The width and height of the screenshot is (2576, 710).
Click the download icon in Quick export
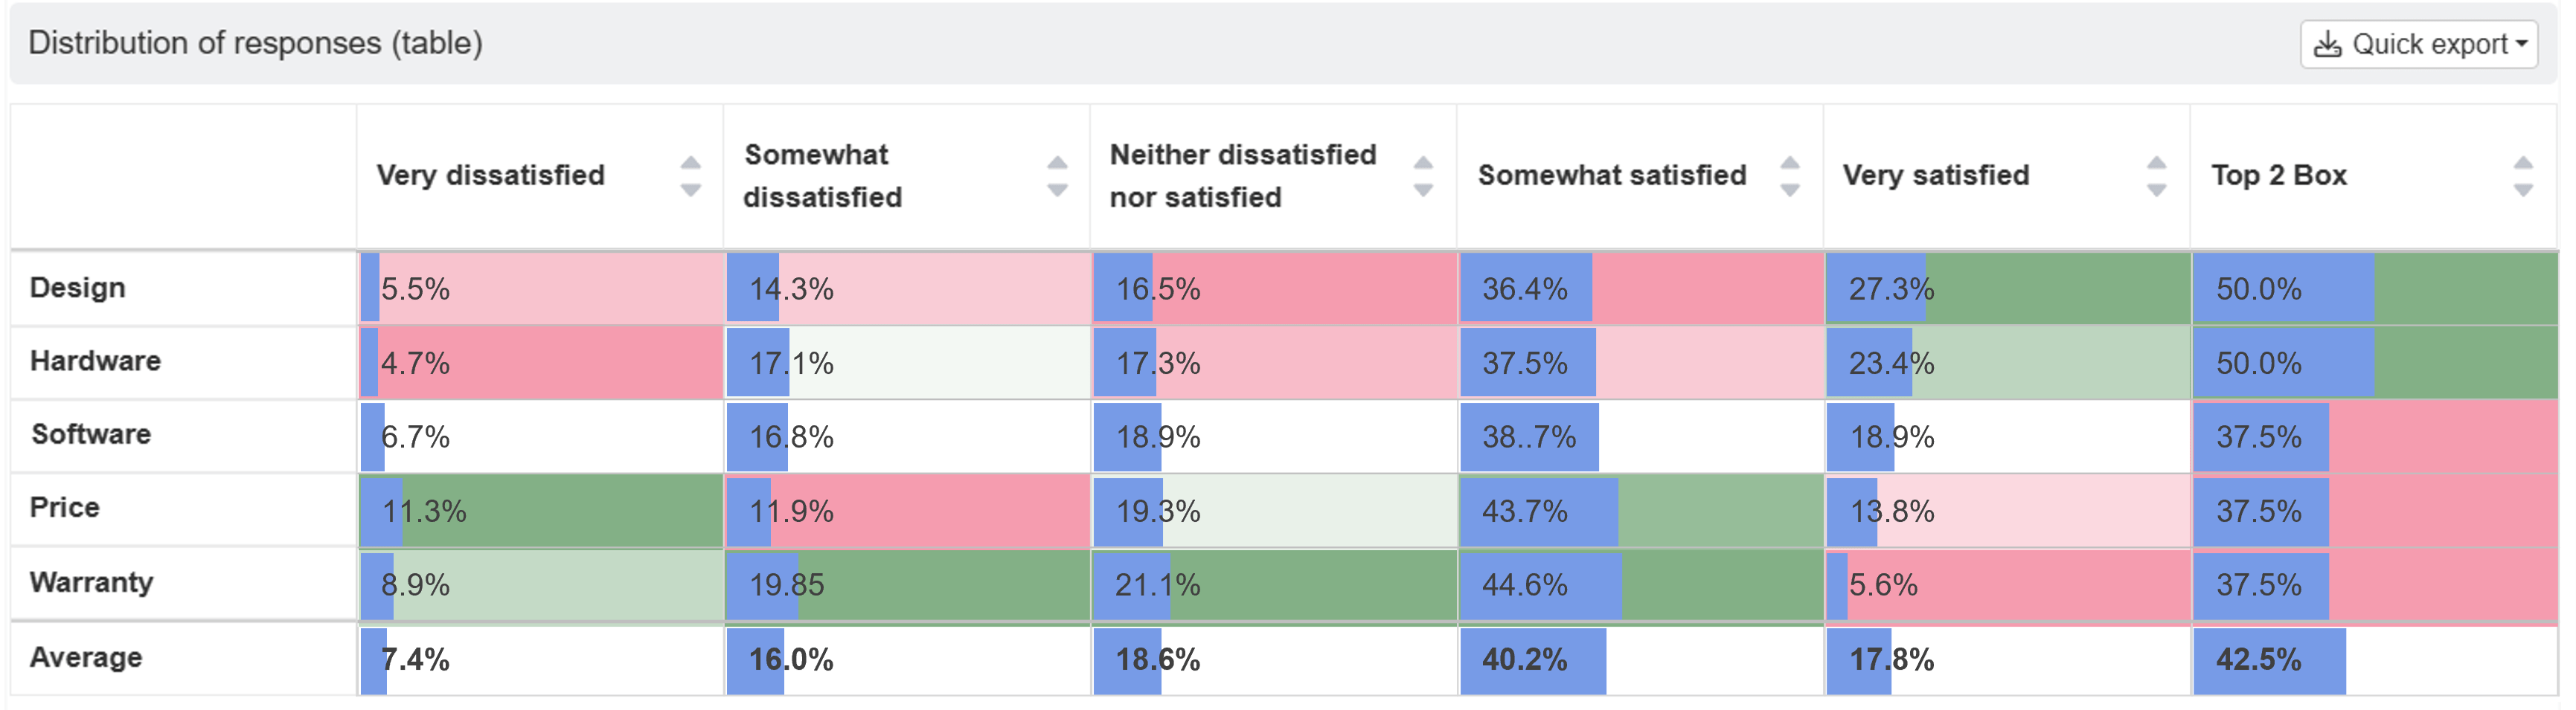tap(2328, 44)
